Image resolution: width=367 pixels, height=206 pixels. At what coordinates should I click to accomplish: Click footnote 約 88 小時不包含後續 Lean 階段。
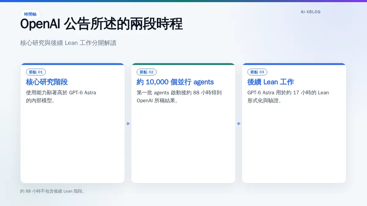tap(52, 191)
